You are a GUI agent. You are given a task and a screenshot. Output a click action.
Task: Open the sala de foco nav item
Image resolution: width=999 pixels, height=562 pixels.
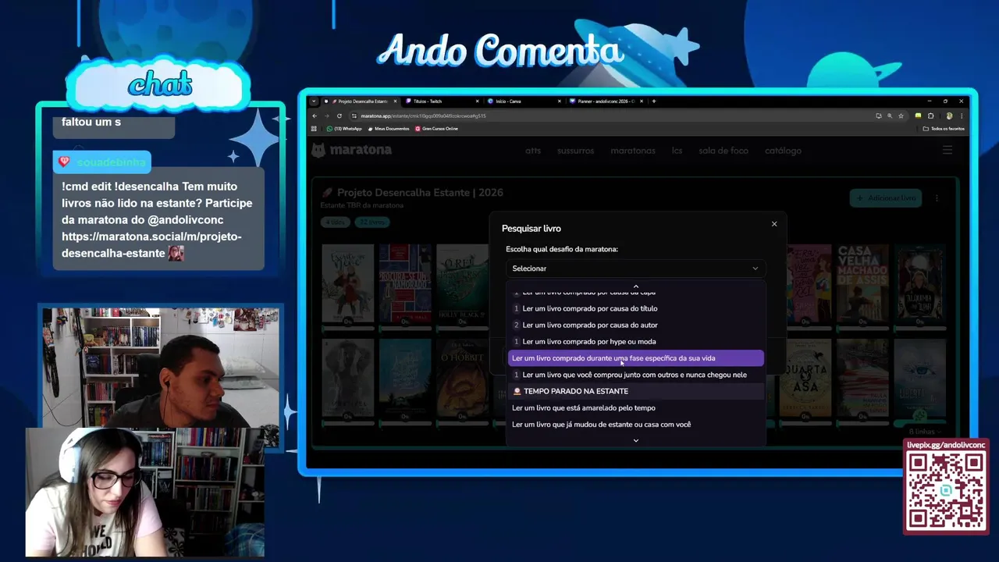(723, 151)
